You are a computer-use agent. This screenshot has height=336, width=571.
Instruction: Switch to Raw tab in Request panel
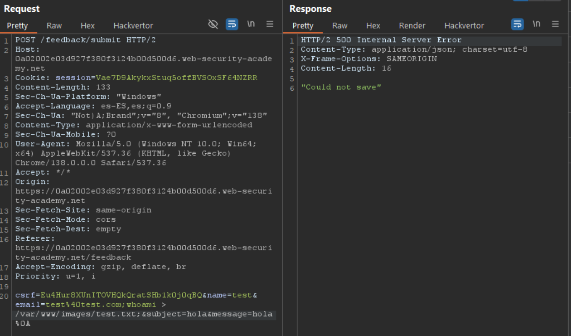click(x=54, y=26)
